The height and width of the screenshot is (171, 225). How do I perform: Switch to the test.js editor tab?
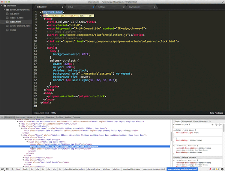click(70, 7)
